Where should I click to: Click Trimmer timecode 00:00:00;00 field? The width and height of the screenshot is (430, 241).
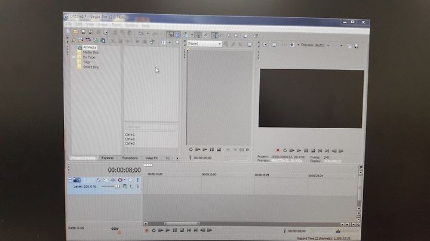click(x=202, y=158)
